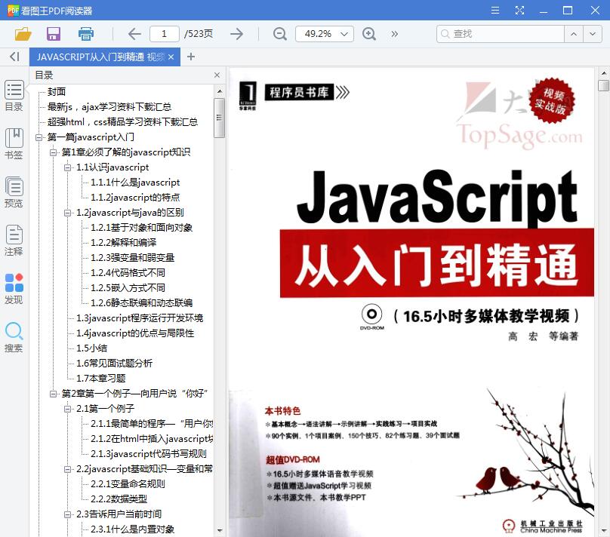Collapse the 2.2javascript基础知识 node
Viewport: 610px width, 537px height.
(67, 469)
